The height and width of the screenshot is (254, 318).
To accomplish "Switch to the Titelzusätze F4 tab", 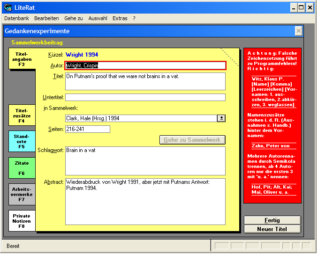I will [22, 115].
